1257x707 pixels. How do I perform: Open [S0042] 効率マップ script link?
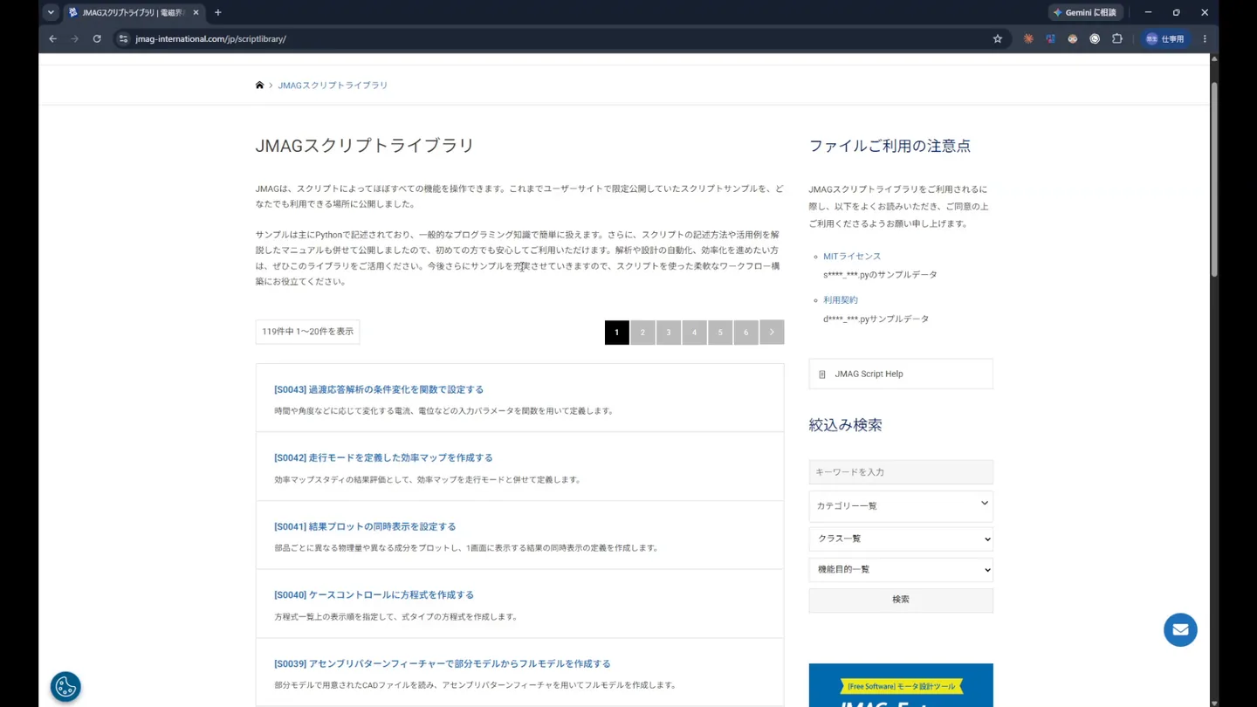(x=383, y=457)
